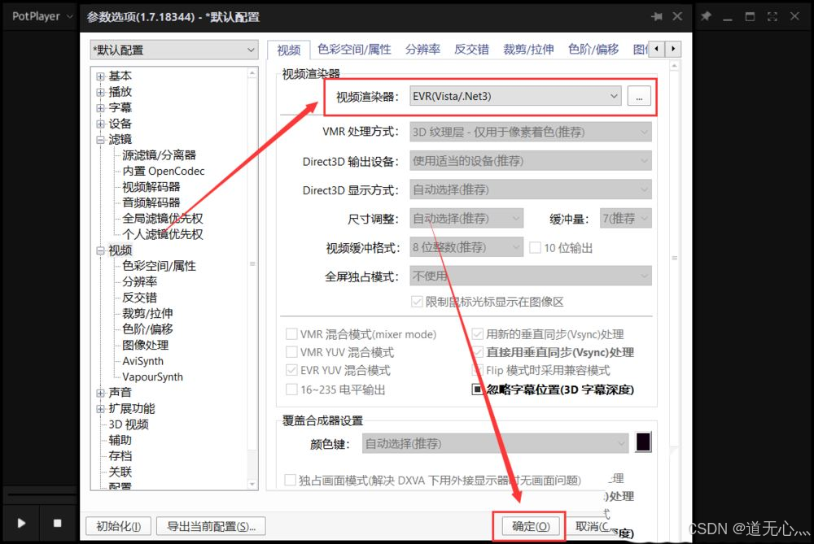Select 内置 OpenCodec in the tree
This screenshot has height=544, width=814.
(163, 171)
